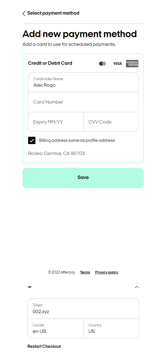Uncheck billing address same as profile checkbox

pos(32,140)
